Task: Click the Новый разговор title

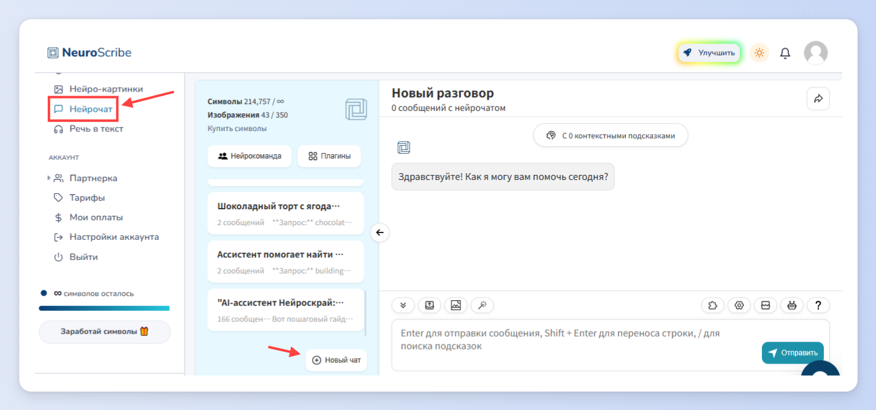Action: (443, 93)
